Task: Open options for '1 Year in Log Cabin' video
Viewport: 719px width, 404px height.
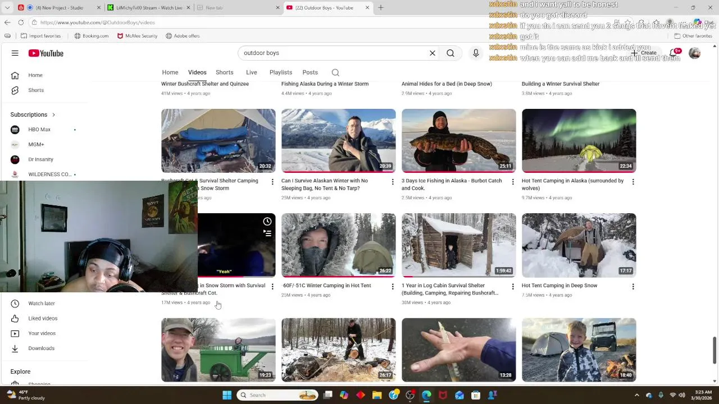Action: click(513, 286)
